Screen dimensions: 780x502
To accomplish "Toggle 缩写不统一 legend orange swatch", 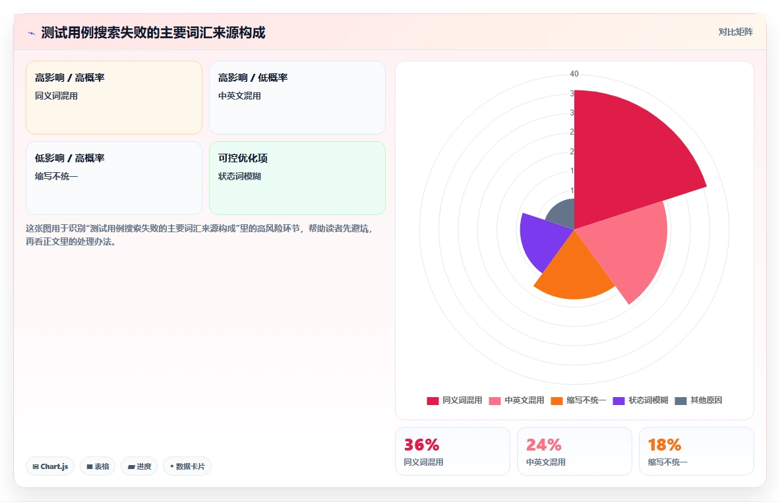I will click(x=556, y=400).
